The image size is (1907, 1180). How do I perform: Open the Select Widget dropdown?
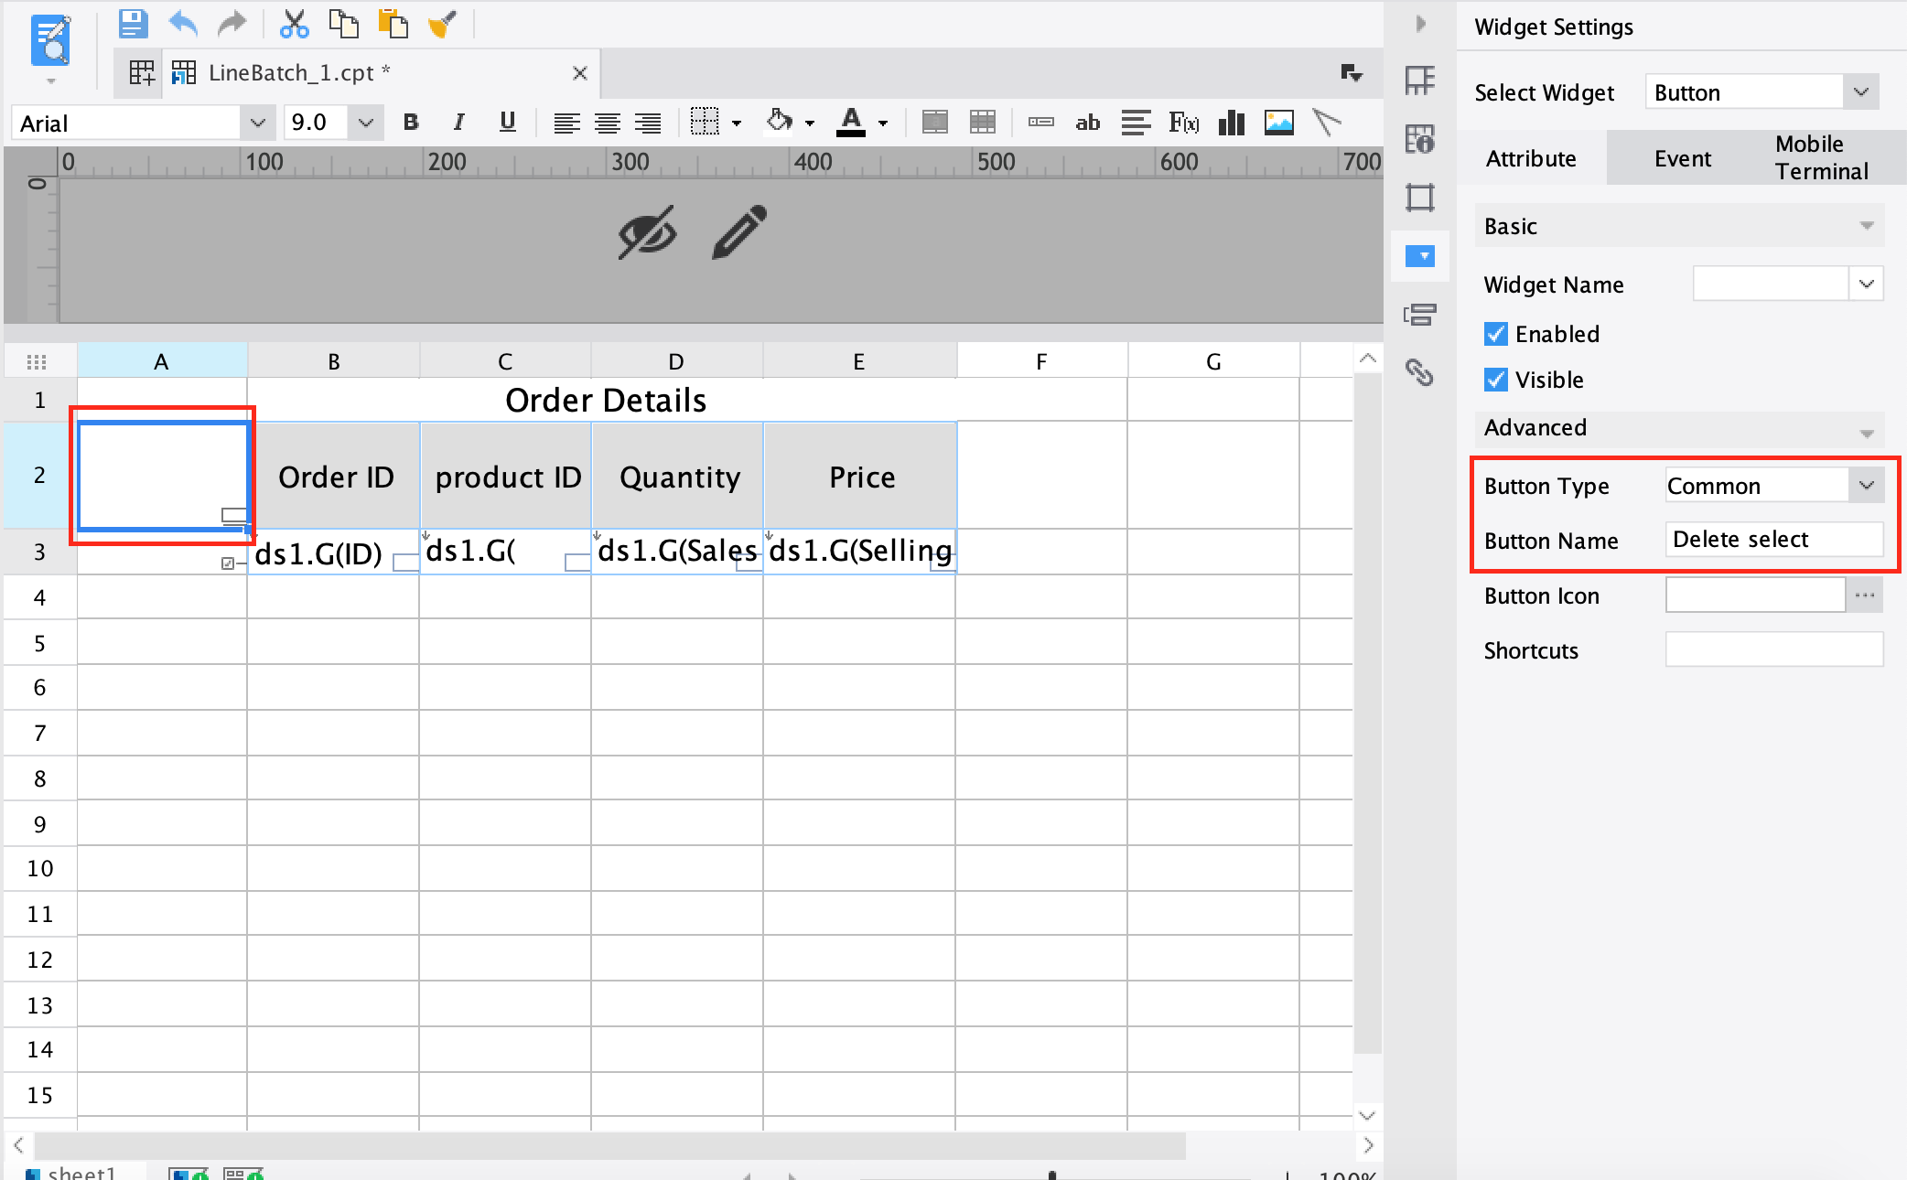(x=1862, y=91)
